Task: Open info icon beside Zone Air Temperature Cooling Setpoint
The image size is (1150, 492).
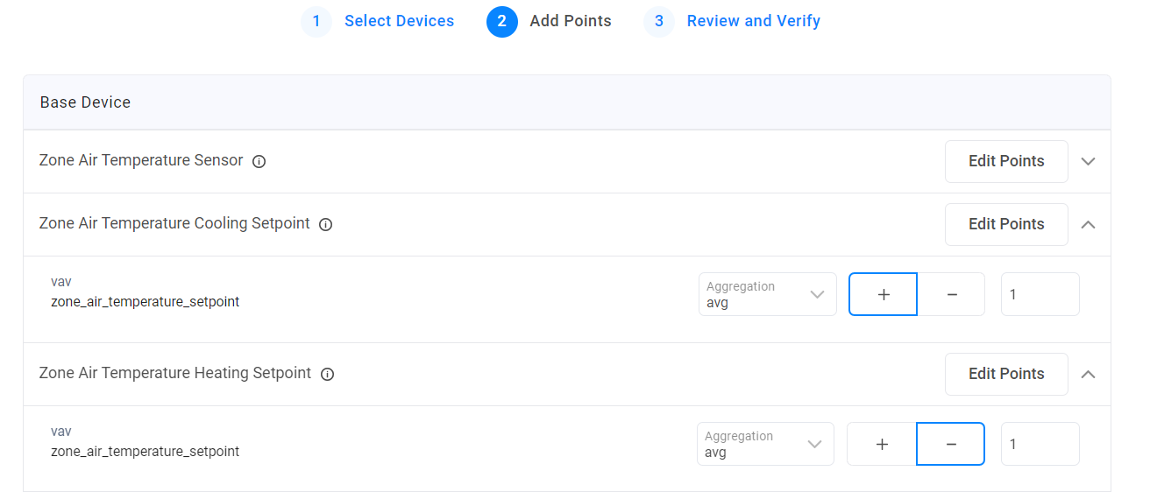Action: (325, 224)
